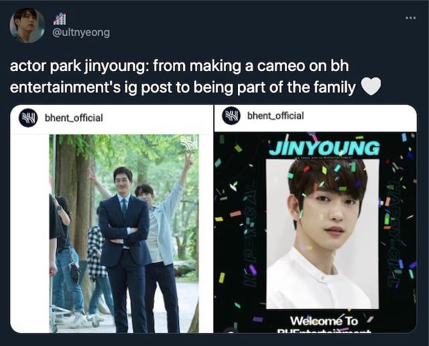The image size is (429, 346).
Task: Open the right bhent_official profile logo
Action: tap(231, 115)
